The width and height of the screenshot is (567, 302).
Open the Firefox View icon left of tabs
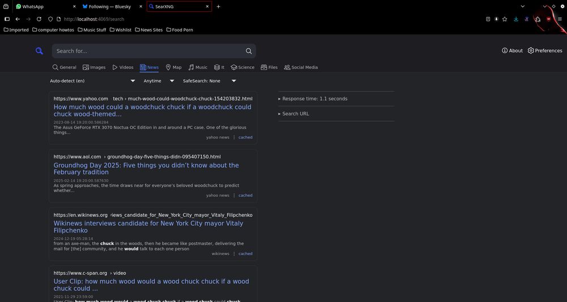[x=6, y=6]
